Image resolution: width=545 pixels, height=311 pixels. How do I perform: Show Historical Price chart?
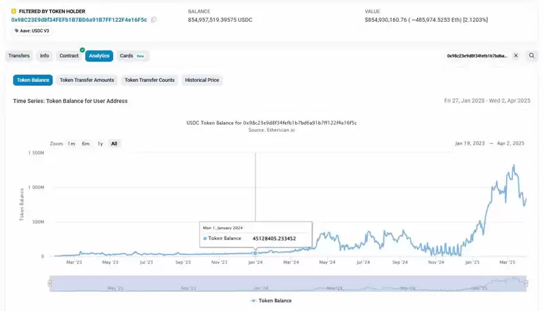click(202, 80)
